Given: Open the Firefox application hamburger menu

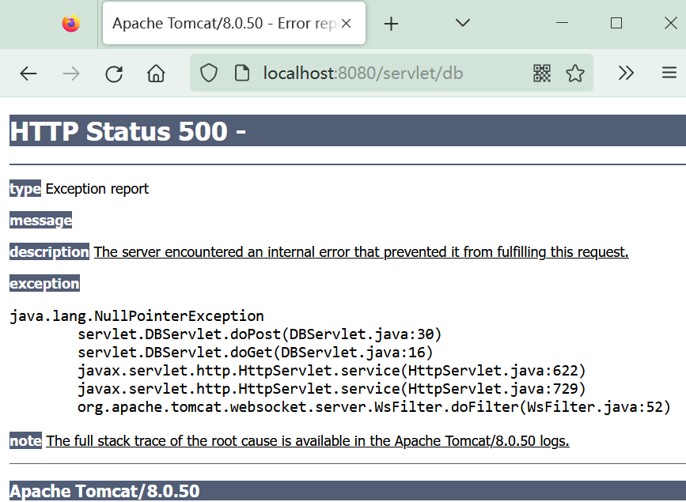Looking at the screenshot, I should (x=669, y=73).
